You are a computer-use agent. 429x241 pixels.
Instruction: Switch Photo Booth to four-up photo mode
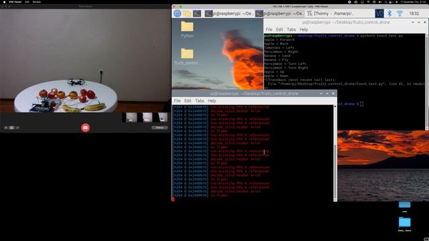6,128
